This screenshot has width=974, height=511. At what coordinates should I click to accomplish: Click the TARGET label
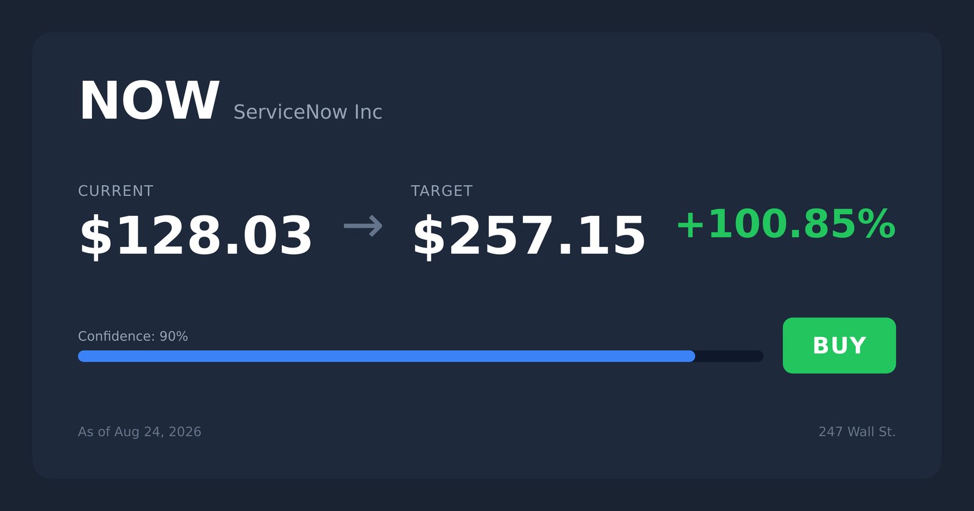tap(441, 191)
